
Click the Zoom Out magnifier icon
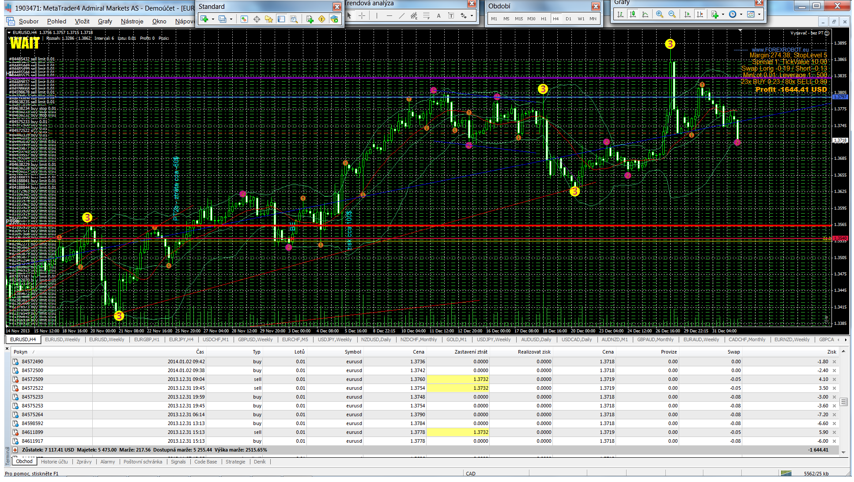tap(672, 14)
